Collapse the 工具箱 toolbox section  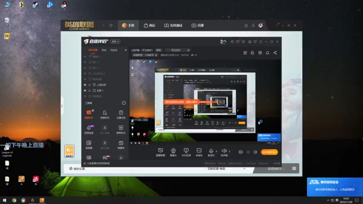[x=124, y=103]
